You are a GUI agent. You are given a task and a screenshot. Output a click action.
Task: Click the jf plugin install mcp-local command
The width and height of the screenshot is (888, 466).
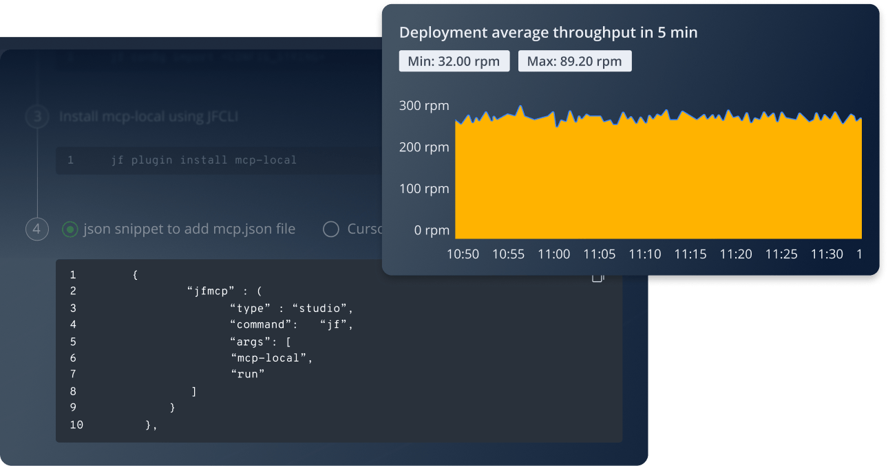(204, 160)
